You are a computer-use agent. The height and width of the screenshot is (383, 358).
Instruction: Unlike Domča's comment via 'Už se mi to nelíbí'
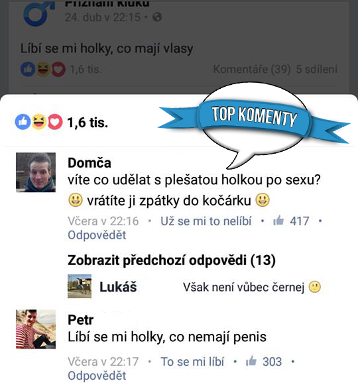click(x=206, y=221)
